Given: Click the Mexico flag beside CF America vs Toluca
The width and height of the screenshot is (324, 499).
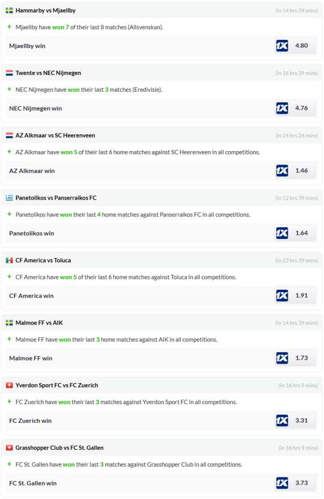Looking at the screenshot, I should tap(9, 261).
